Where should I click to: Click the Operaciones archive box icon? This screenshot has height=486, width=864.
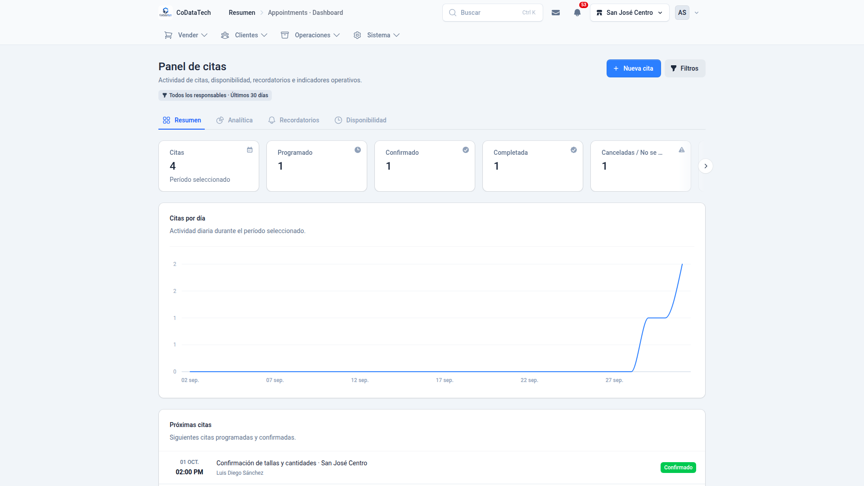tap(285, 35)
